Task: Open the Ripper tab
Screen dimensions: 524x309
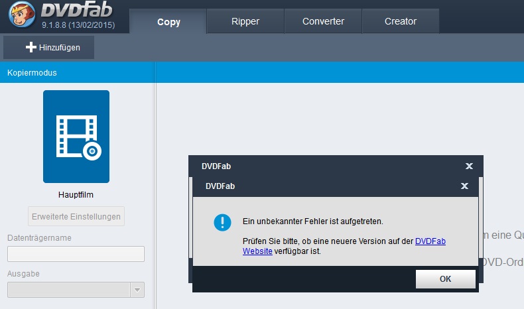Action: tap(245, 21)
